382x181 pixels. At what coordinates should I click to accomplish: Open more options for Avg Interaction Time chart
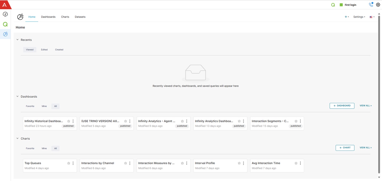pos(300,163)
